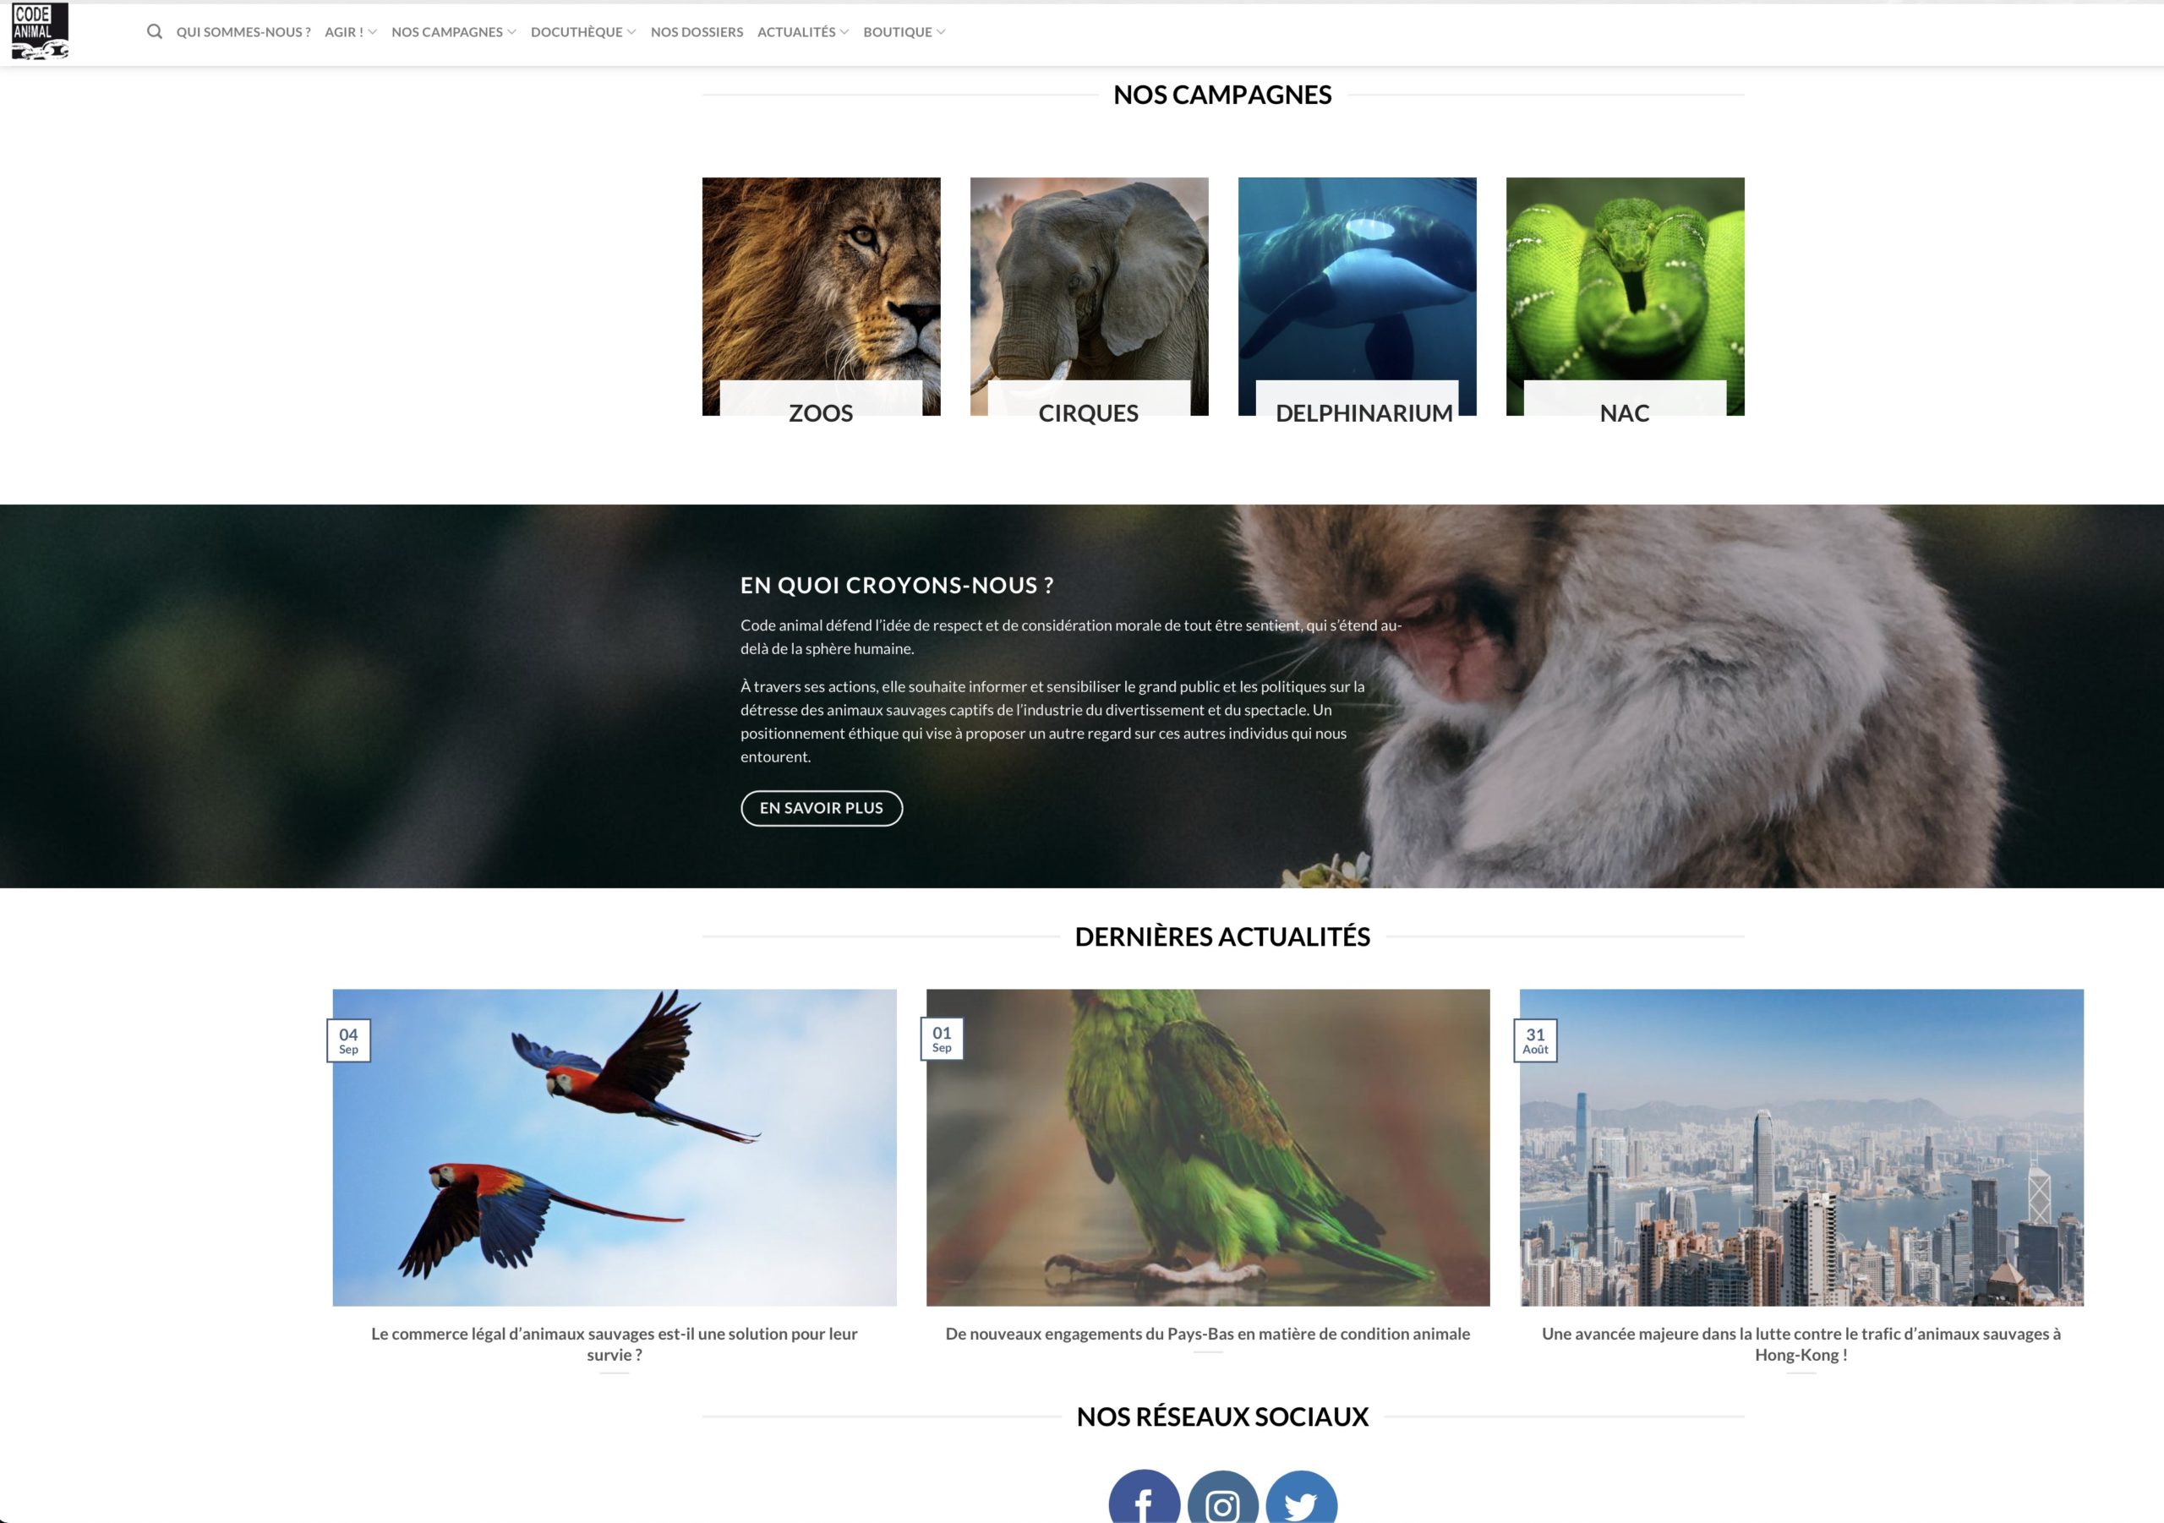Click the 31 Août date badge
This screenshot has height=1523, width=2164.
pyautogui.click(x=1535, y=1040)
